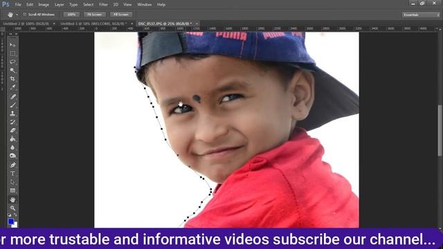The width and height of the screenshot is (443, 249).
Task: Select the Crop tool
Action: coord(12,79)
